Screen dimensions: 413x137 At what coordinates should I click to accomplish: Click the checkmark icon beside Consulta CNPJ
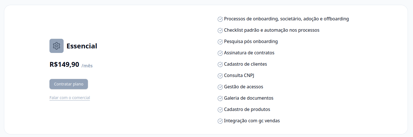(220, 76)
